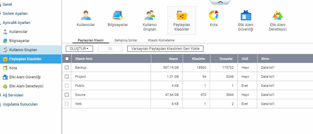This screenshot has width=313, height=134.
Task: Click Etki Alanı Denetleyici sidebar icon
Action: pyautogui.click(x=5, y=86)
